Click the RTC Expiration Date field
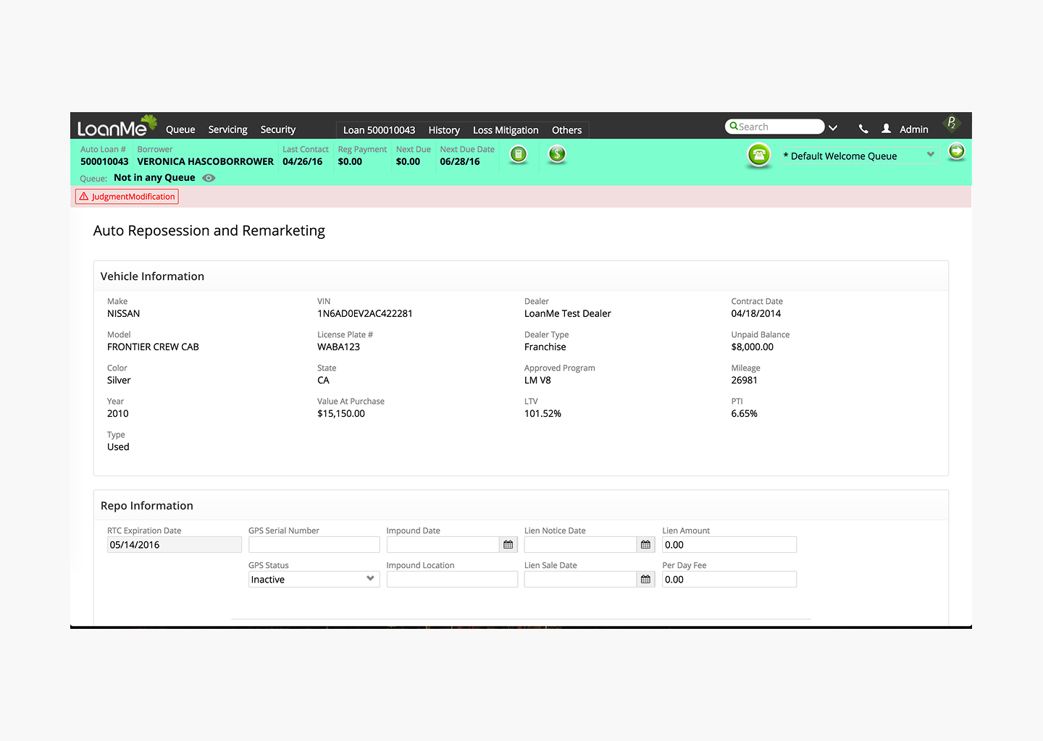Image resolution: width=1043 pixels, height=741 pixels. [x=175, y=545]
